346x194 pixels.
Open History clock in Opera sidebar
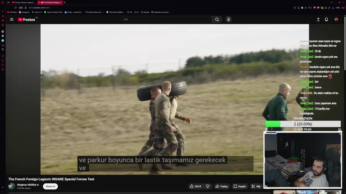(x=3, y=60)
